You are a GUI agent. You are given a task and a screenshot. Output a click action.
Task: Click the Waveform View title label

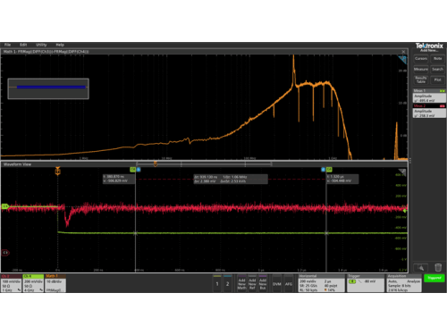click(17, 164)
